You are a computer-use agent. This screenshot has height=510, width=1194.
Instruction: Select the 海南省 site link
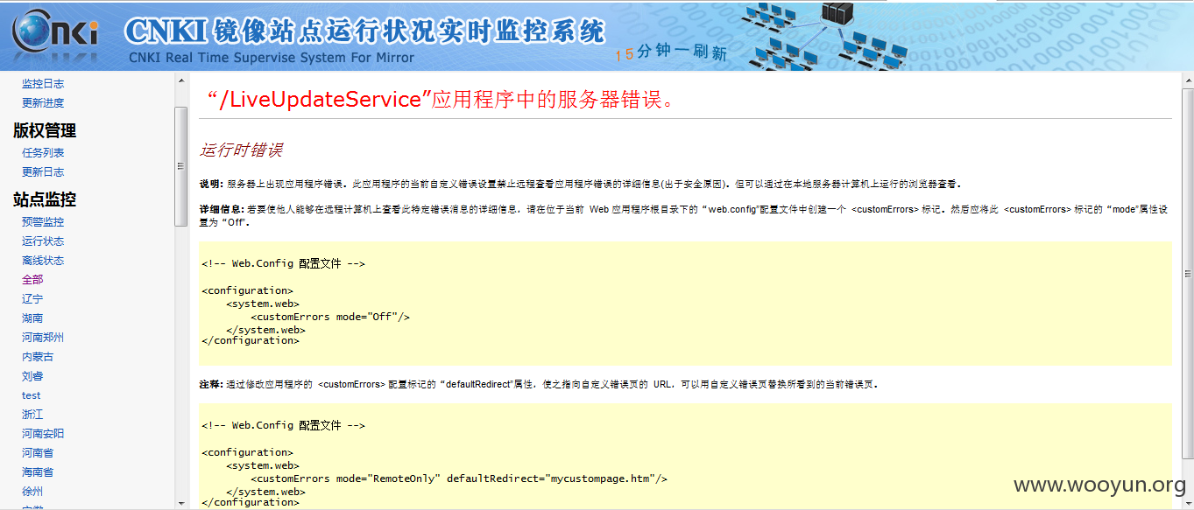point(38,472)
